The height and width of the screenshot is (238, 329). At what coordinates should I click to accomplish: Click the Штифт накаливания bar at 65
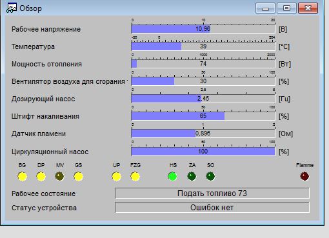[203, 116]
